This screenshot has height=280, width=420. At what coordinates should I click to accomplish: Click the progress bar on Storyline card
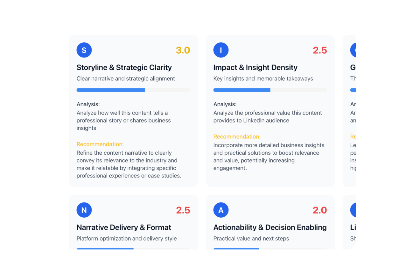click(133, 90)
